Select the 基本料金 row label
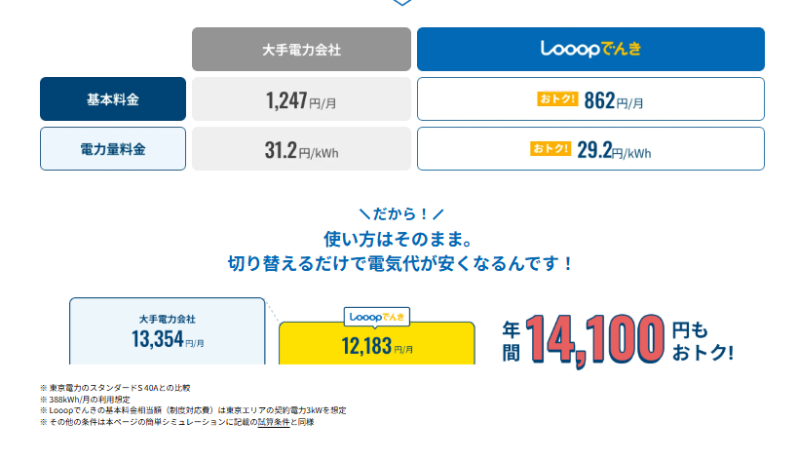Screen dimensions: 798x460 pos(112,99)
